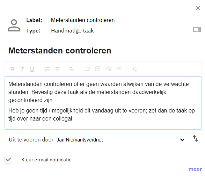Image resolution: width=205 pixels, height=182 pixels.
Task: Insert a label tag placeholder
Action: click(87, 69)
